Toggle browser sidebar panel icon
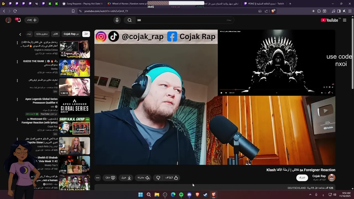The width and height of the screenshot is (354, 199). click(x=339, y=11)
